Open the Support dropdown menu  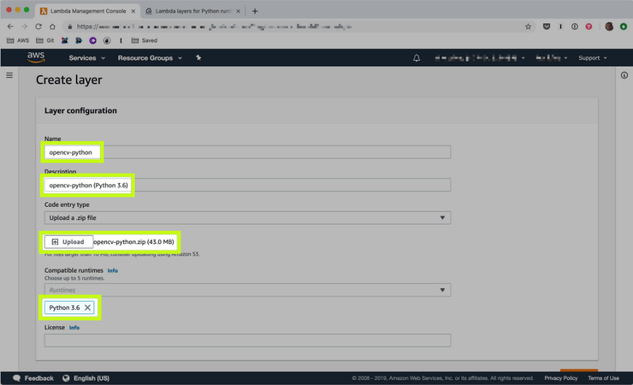click(592, 58)
